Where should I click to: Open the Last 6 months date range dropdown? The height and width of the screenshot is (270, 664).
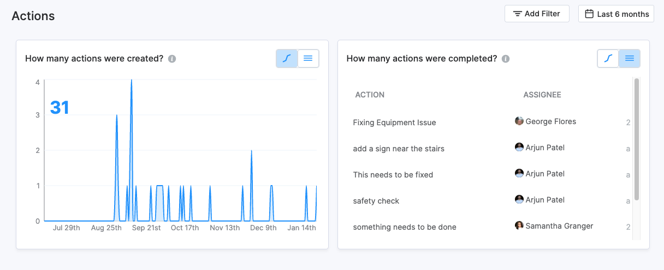point(616,14)
